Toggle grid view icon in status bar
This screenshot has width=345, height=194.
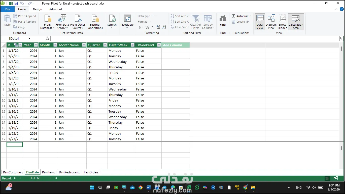coord(327,178)
